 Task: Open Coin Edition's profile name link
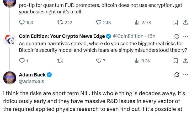pos(62,36)
